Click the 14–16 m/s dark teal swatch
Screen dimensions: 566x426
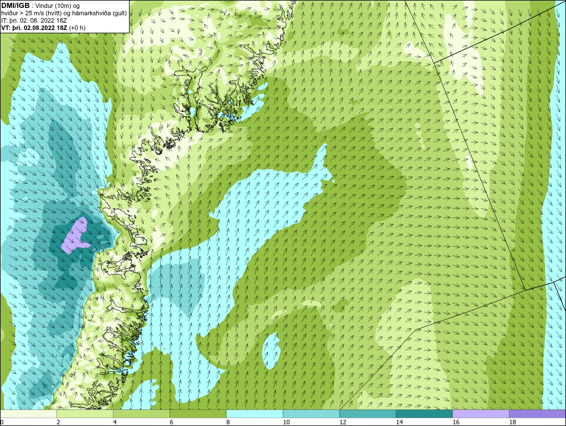(424, 414)
